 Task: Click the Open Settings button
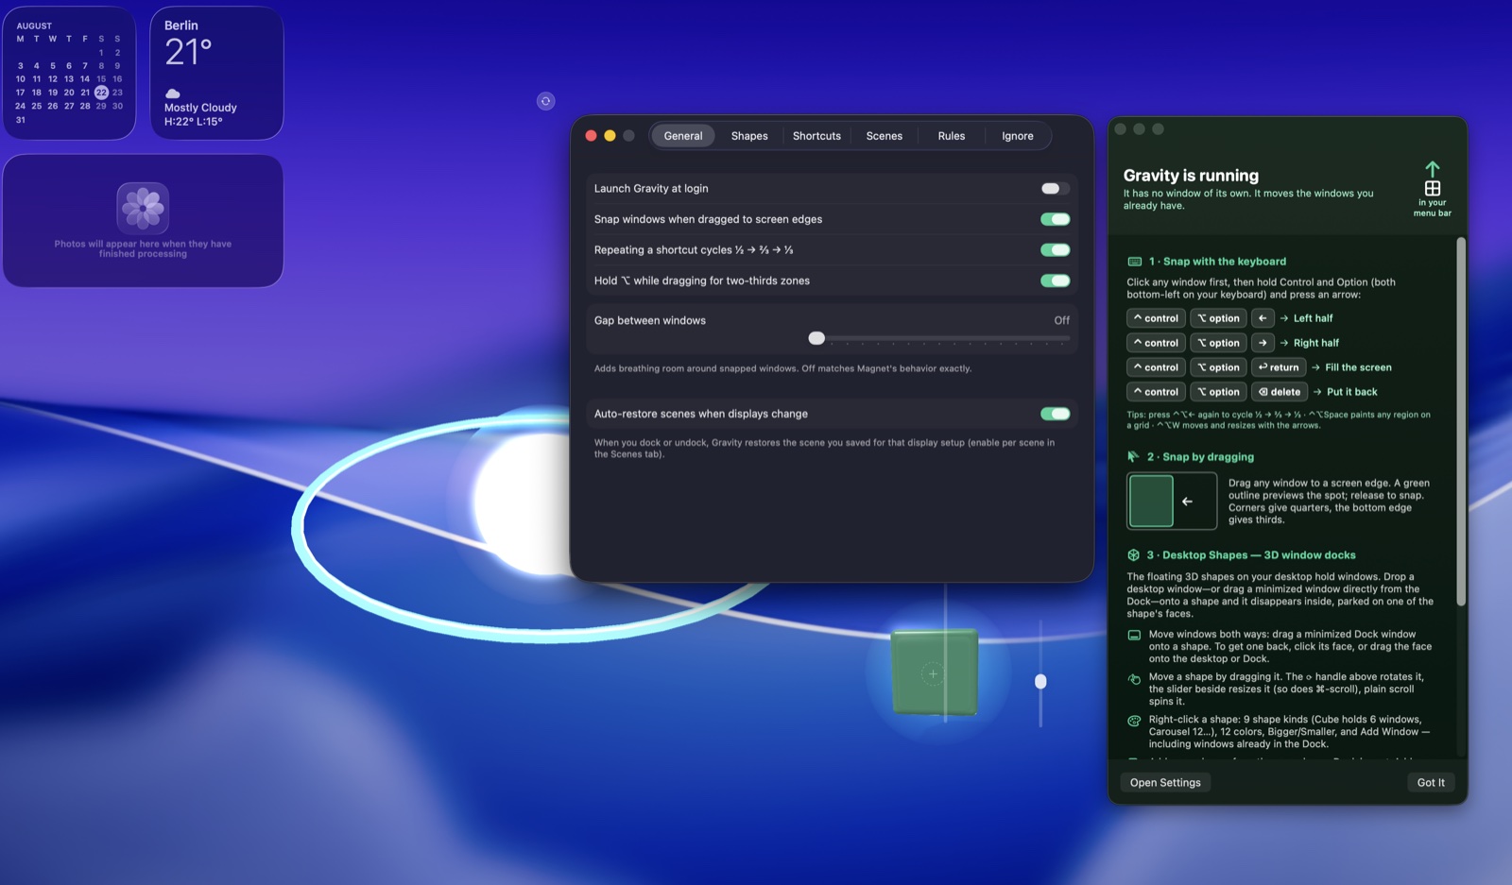click(1165, 783)
